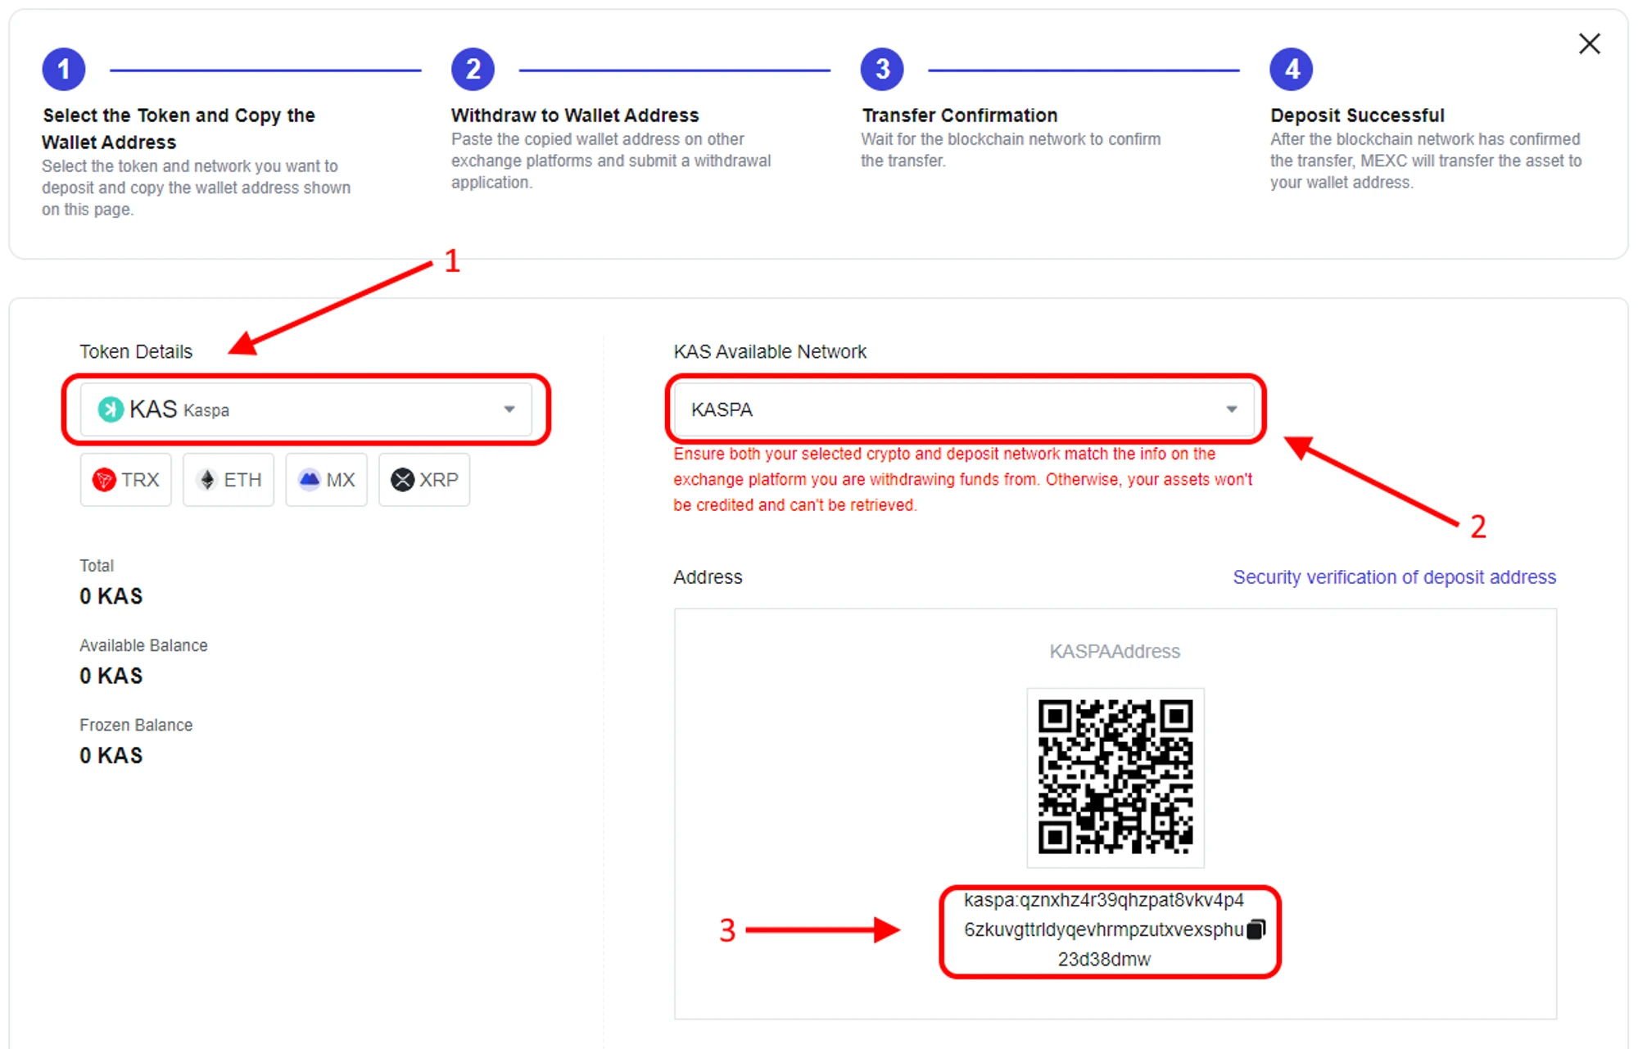Click the step 2 circle icon

pos(473,70)
